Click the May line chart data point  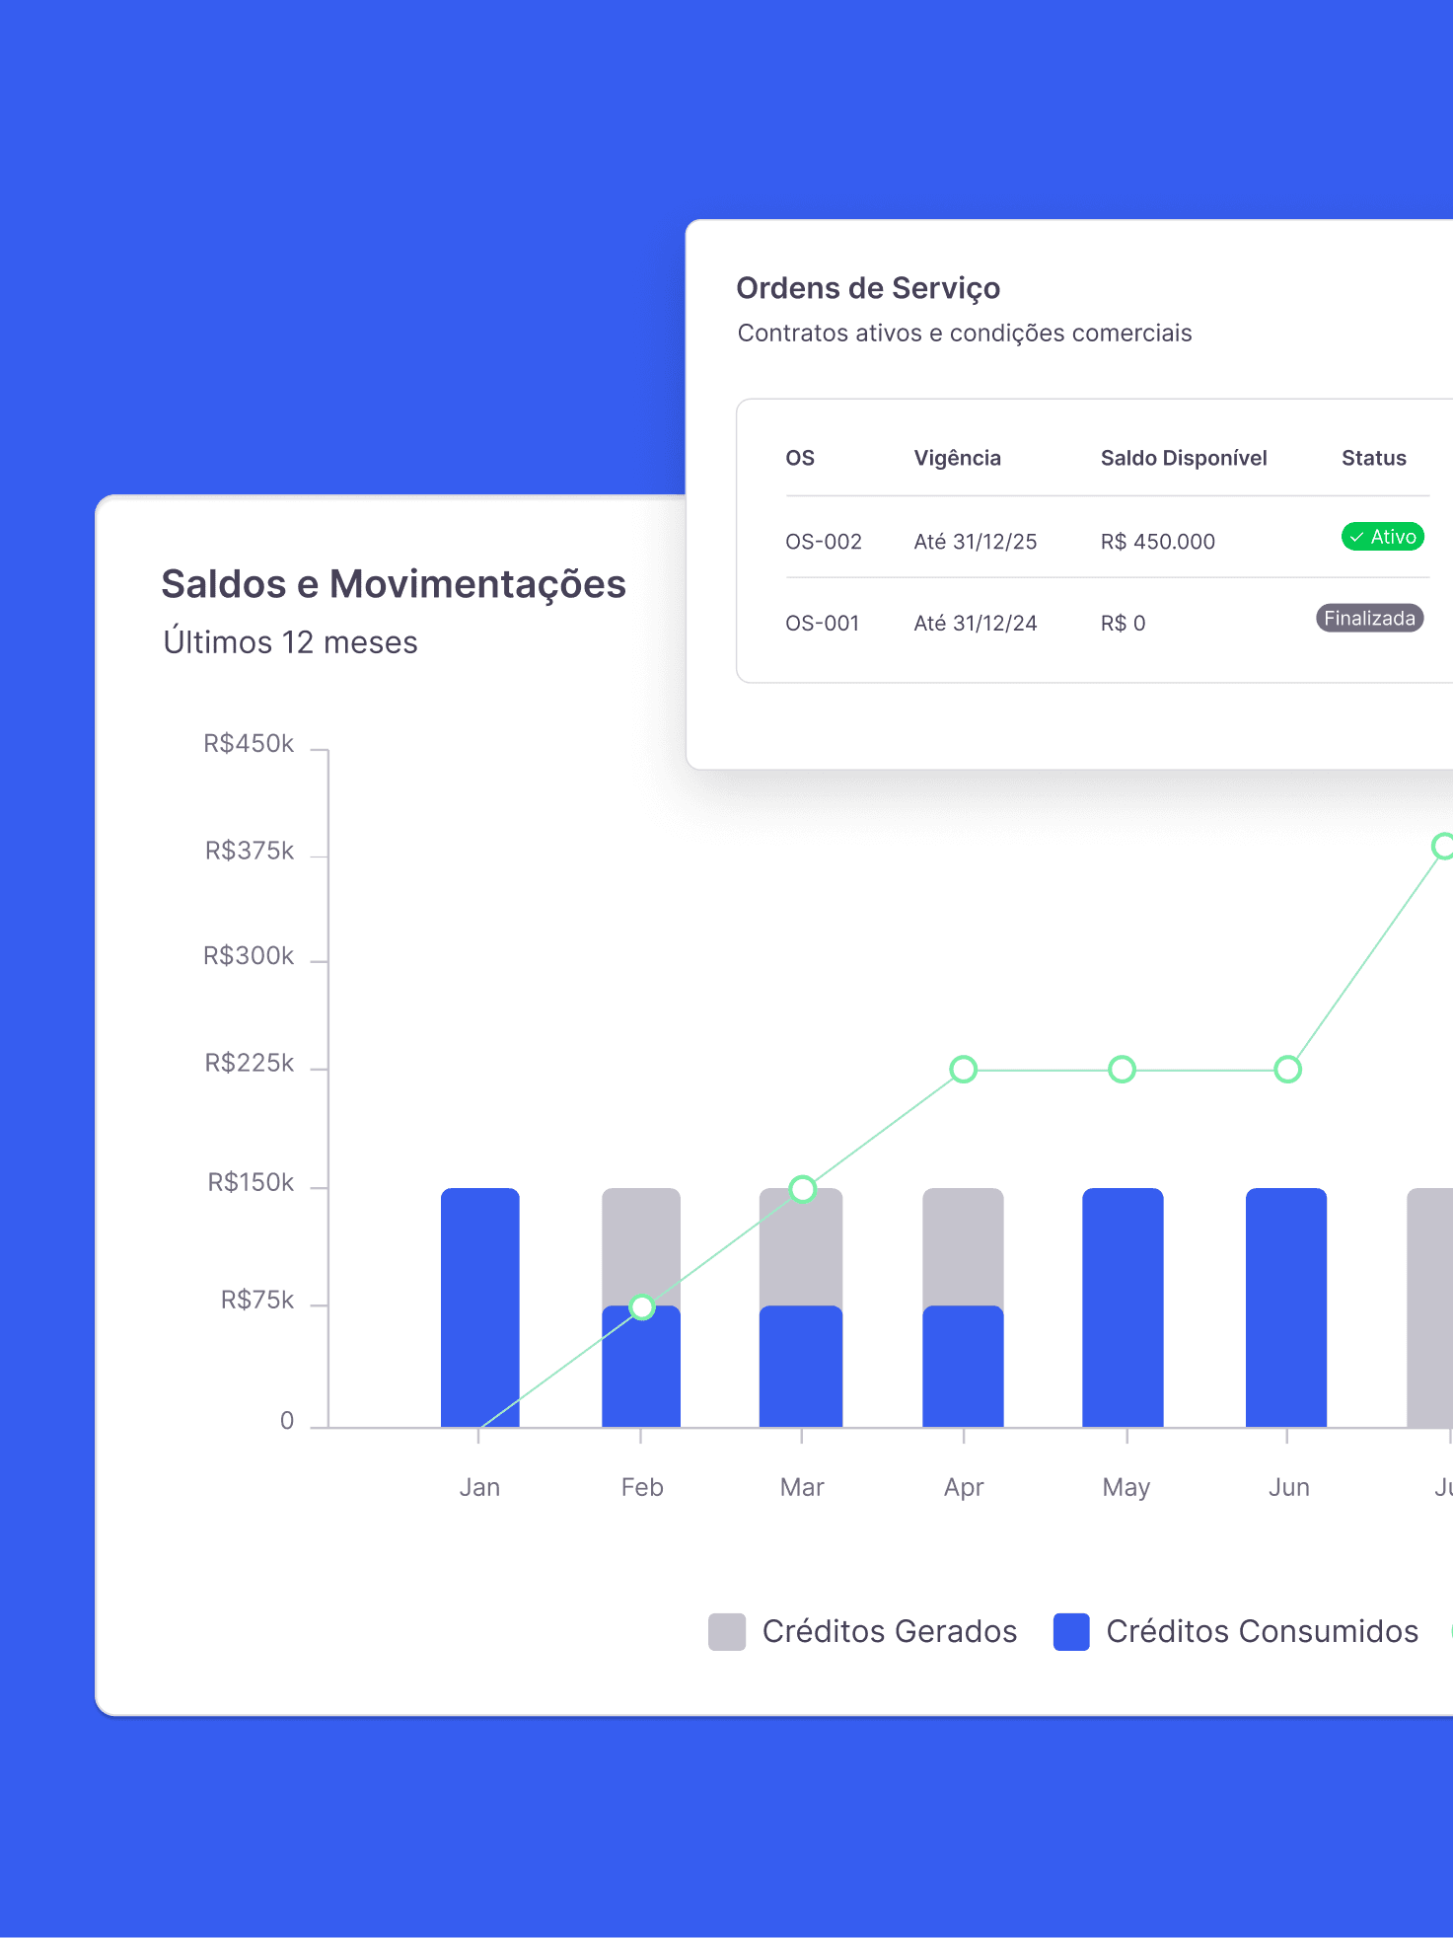click(x=1123, y=1070)
